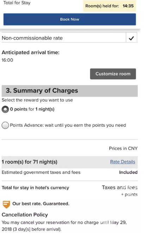
Task: Select 0 points for 1 night(s) option
Action: 5,109
